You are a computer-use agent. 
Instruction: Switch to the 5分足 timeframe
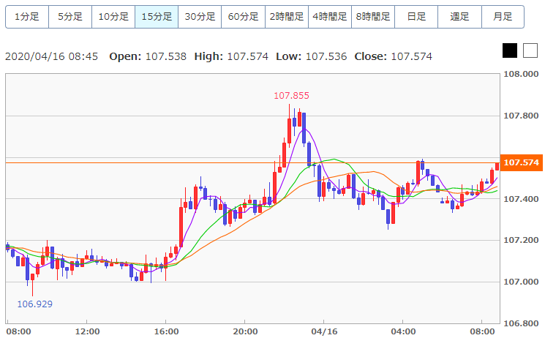(70, 16)
